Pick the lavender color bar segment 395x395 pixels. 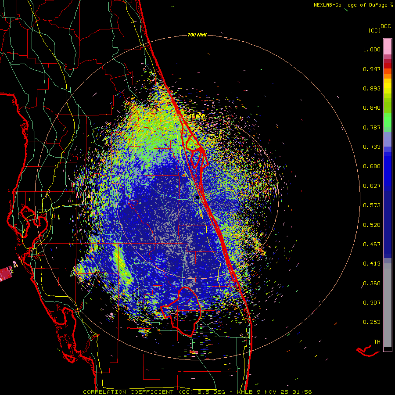pyautogui.click(x=388, y=139)
